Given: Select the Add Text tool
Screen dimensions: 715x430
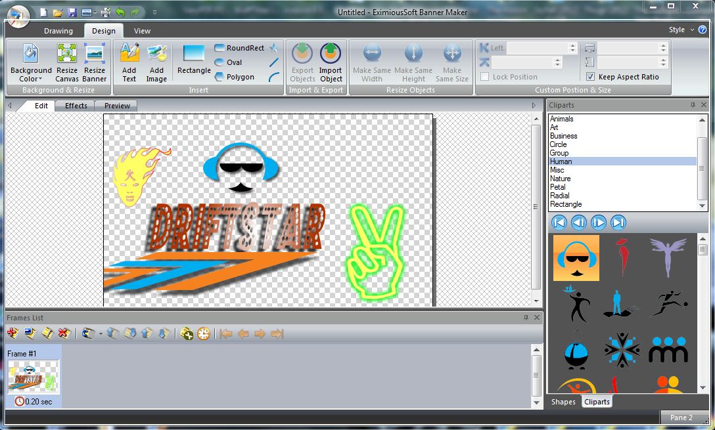Looking at the screenshot, I should pyautogui.click(x=129, y=62).
